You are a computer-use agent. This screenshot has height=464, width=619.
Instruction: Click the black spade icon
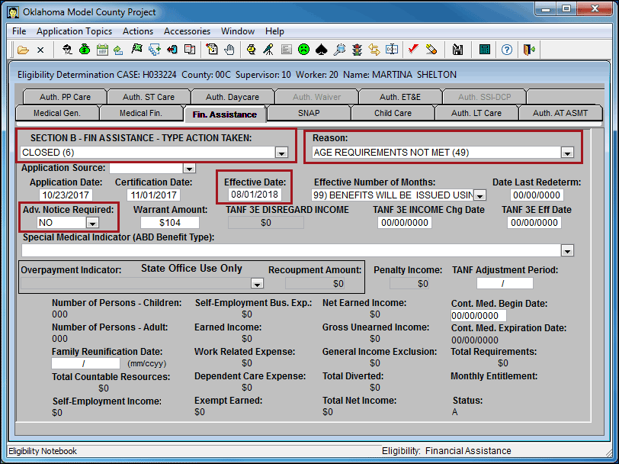click(322, 50)
